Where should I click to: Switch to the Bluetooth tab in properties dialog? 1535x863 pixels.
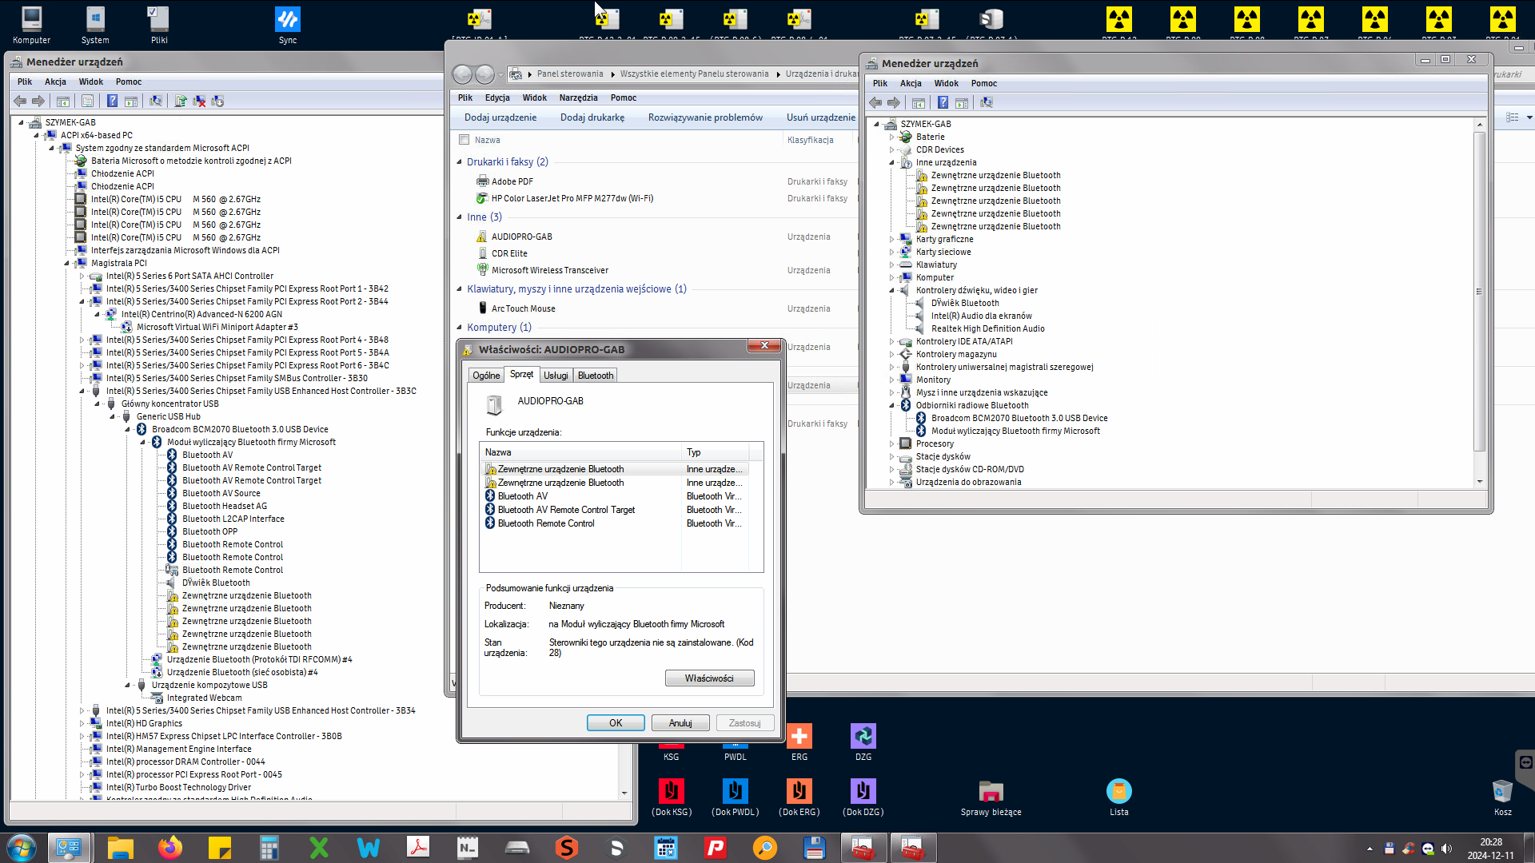coord(596,376)
